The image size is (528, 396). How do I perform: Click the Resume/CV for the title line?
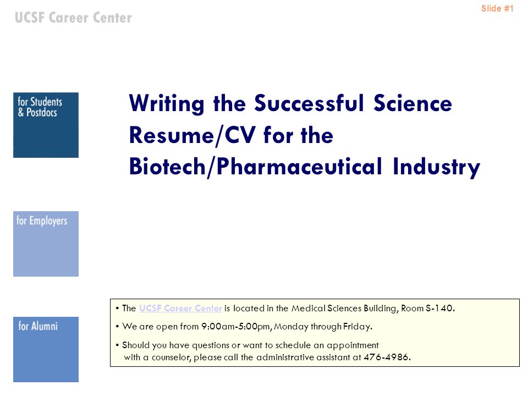pyautogui.click(x=231, y=135)
